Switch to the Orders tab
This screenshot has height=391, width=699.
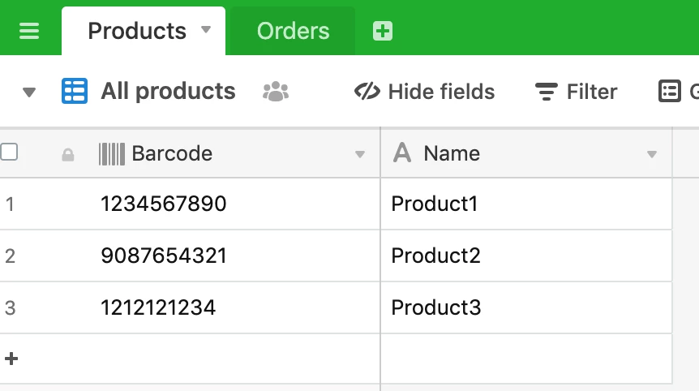(293, 31)
